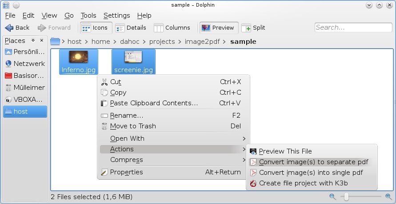
Task: Select the Netzwerk globe place
Action: click(x=25, y=64)
